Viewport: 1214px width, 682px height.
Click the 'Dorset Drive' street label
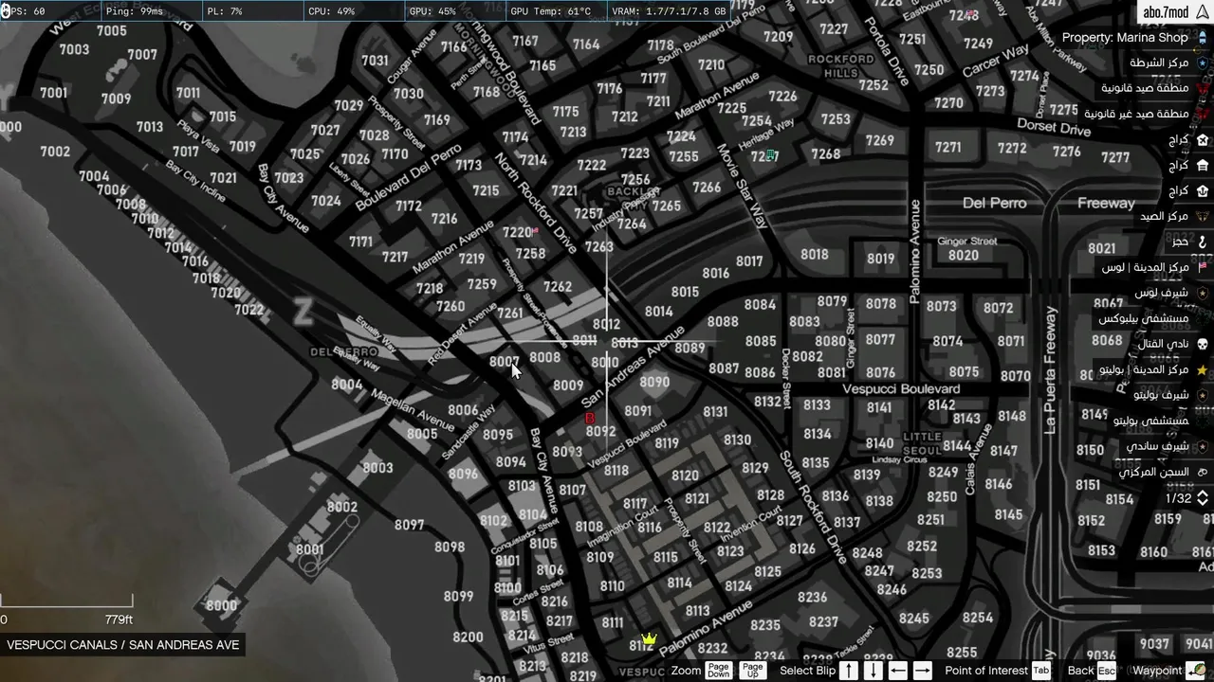click(1054, 127)
